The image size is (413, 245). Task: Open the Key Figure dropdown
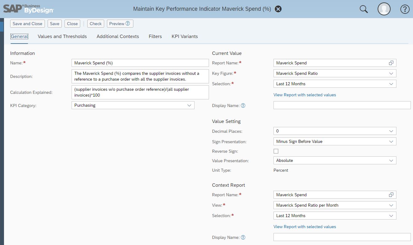click(391, 73)
